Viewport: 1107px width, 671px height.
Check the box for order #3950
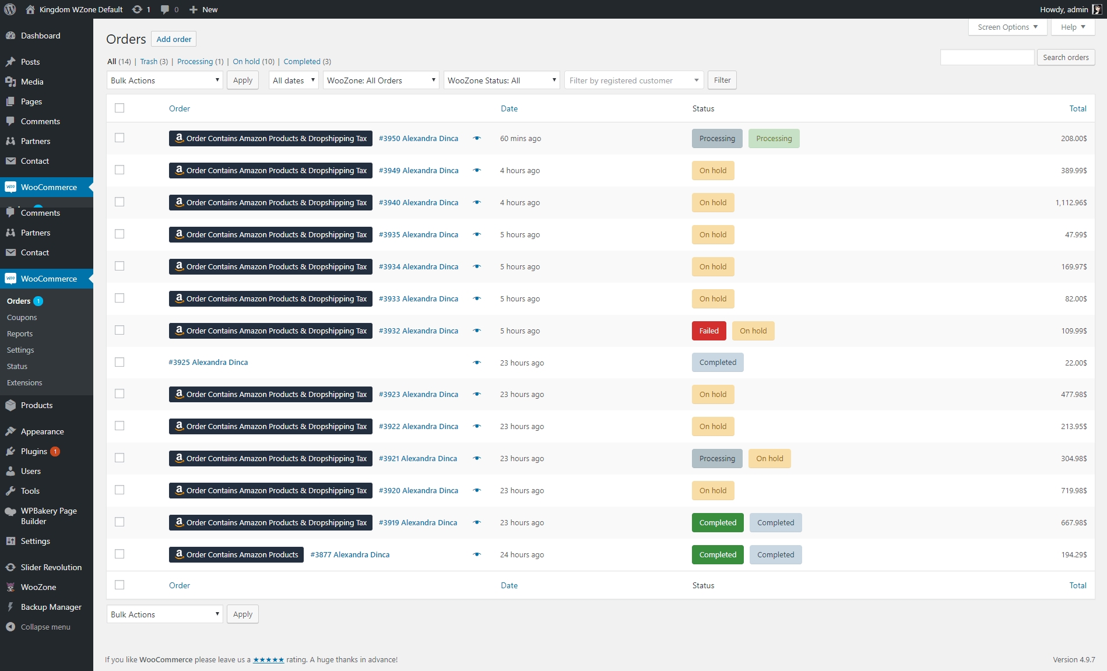click(x=120, y=138)
